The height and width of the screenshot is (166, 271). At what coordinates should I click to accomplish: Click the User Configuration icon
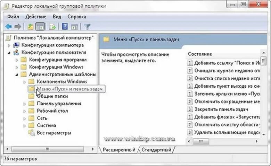16,52
